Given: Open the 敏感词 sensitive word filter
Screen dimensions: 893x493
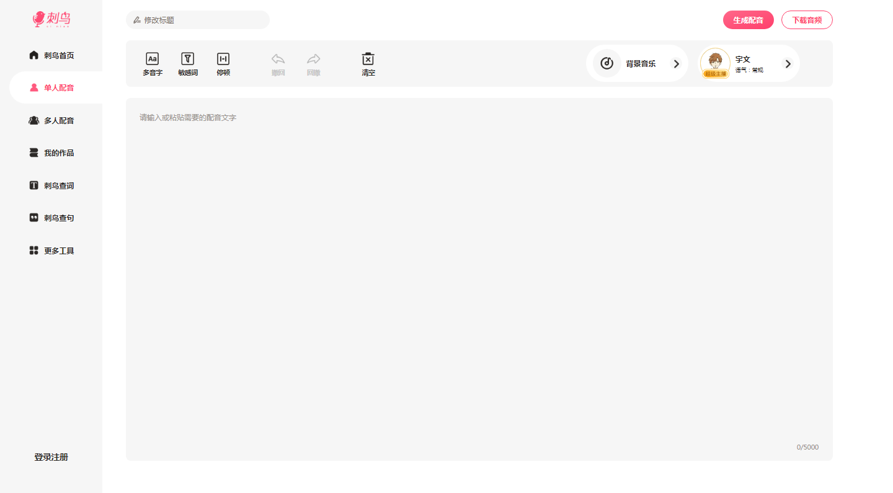Looking at the screenshot, I should tap(187, 60).
